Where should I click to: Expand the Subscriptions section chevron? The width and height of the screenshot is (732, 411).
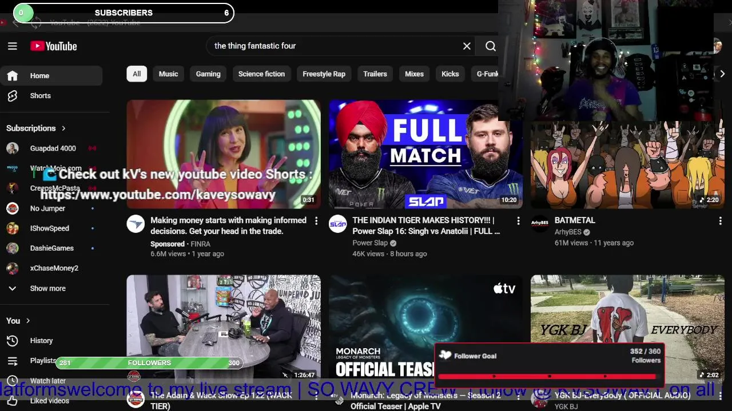click(63, 128)
